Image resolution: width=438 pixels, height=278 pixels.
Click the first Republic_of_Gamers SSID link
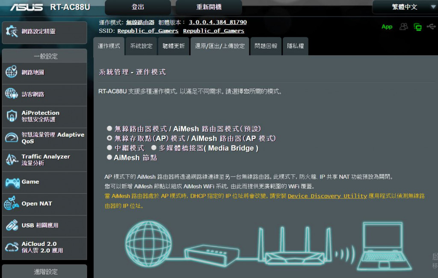[148, 31]
